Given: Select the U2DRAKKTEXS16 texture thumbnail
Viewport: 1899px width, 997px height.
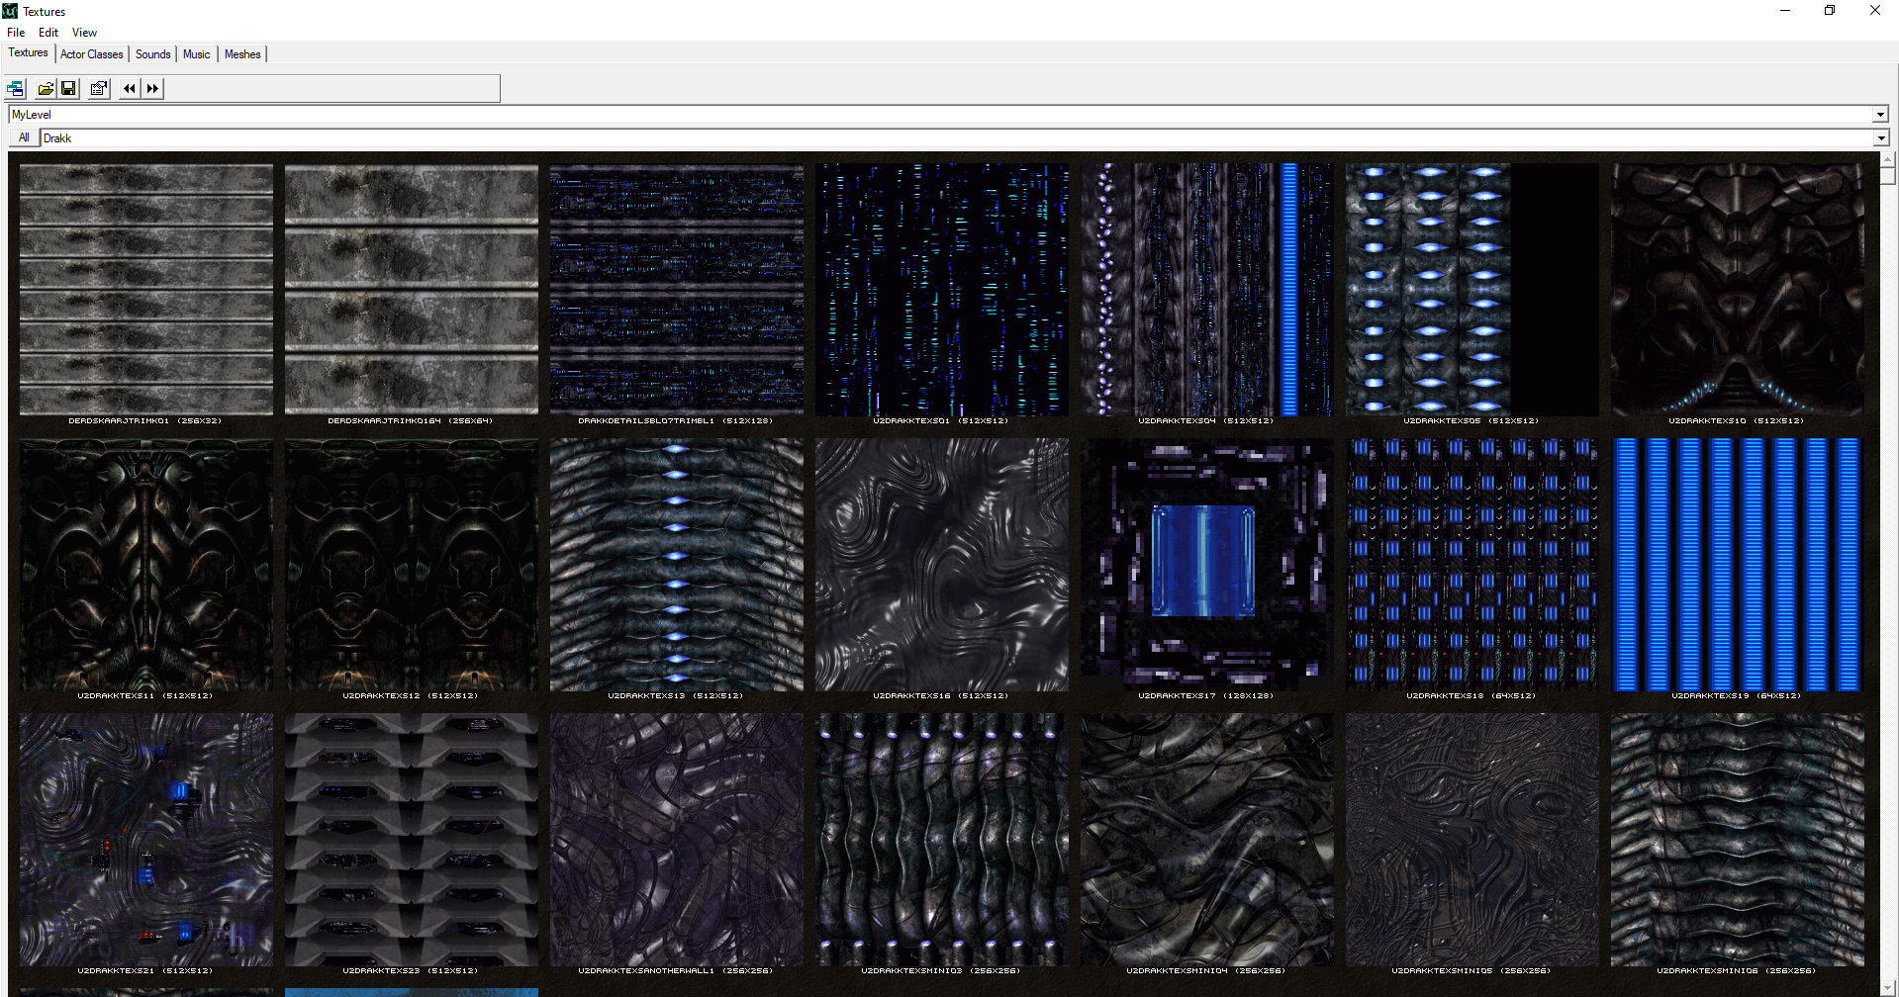Looking at the screenshot, I should click(x=942, y=565).
